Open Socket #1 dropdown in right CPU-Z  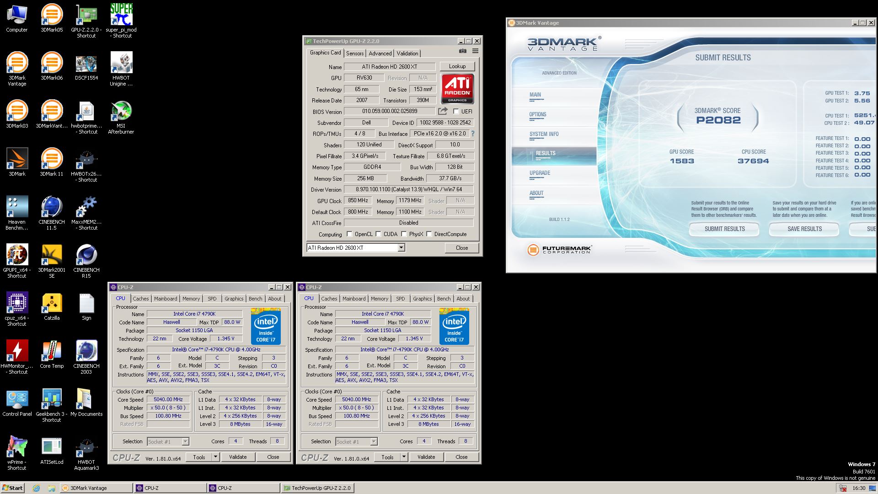click(374, 442)
